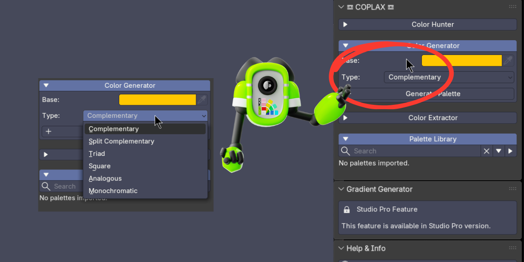
Task: Open yellow Base color swatch in left panel
Action: click(158, 100)
